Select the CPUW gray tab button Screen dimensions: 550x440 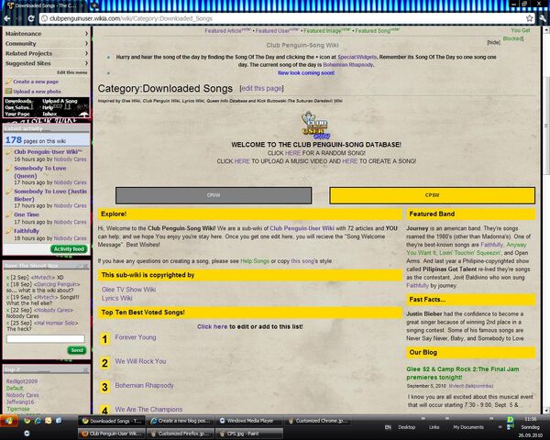(x=214, y=195)
